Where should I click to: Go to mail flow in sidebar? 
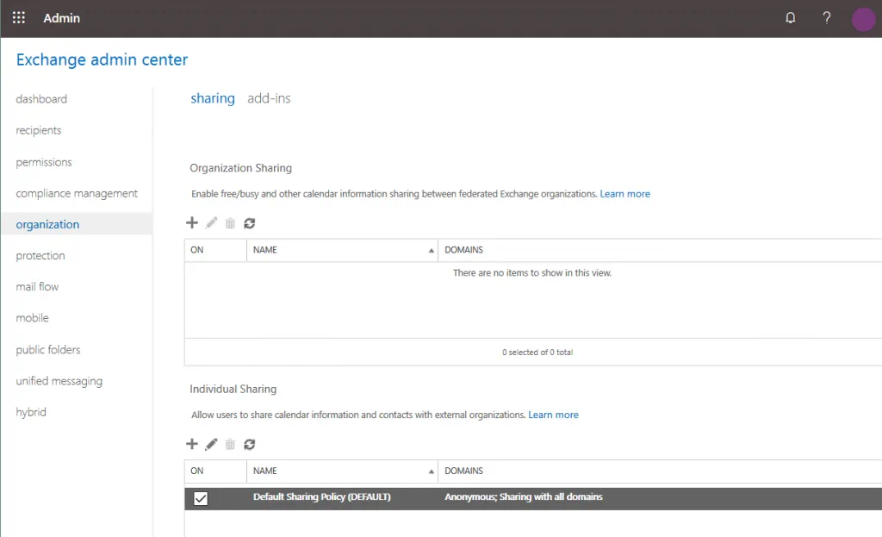coord(37,287)
